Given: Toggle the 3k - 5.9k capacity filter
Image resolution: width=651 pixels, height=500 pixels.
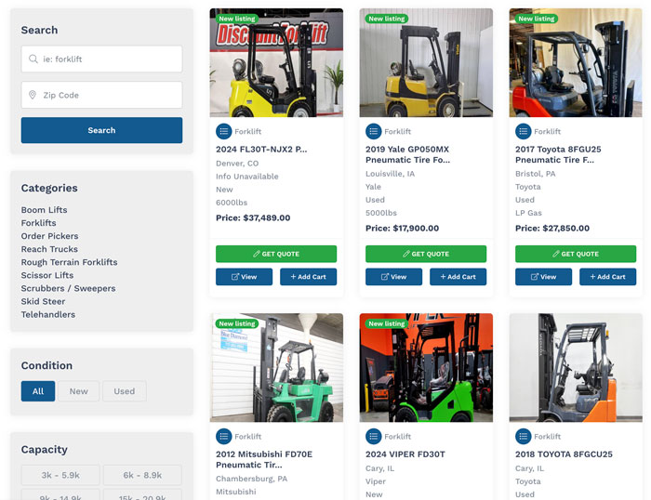Looking at the screenshot, I should pos(60,475).
